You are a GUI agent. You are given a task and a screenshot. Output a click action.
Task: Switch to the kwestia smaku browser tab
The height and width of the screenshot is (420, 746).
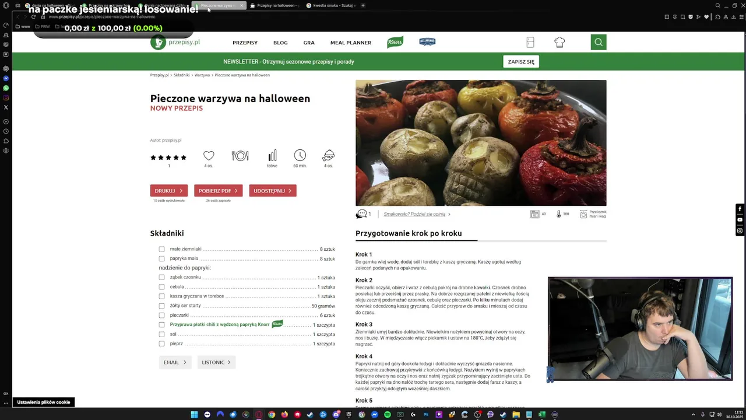[331, 5]
